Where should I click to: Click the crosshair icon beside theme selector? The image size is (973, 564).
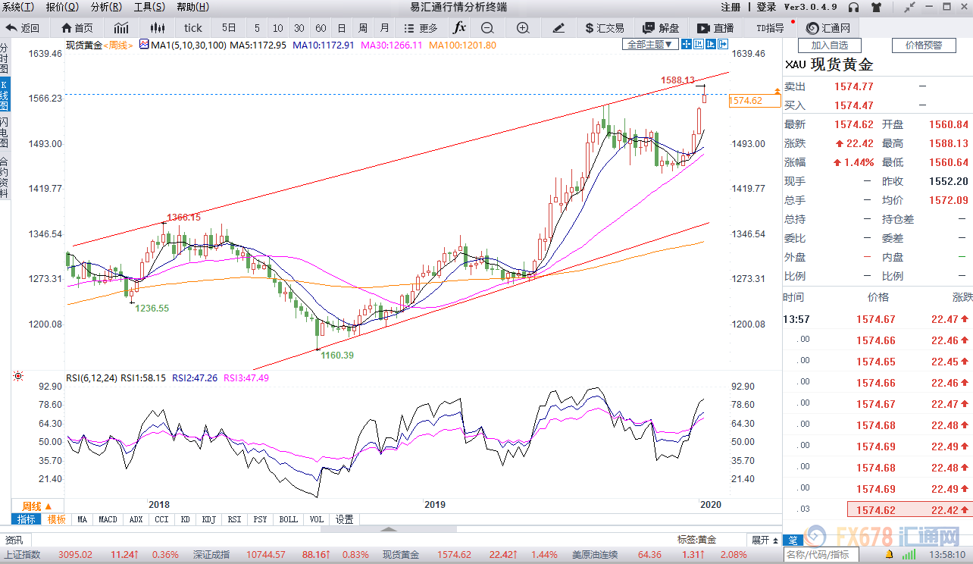pos(687,44)
